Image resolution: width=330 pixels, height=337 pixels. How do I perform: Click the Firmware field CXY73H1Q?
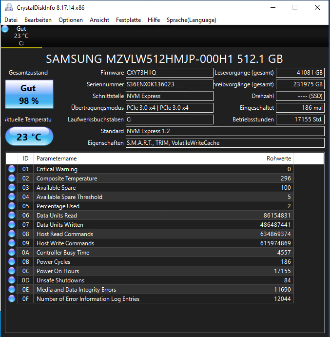point(169,73)
